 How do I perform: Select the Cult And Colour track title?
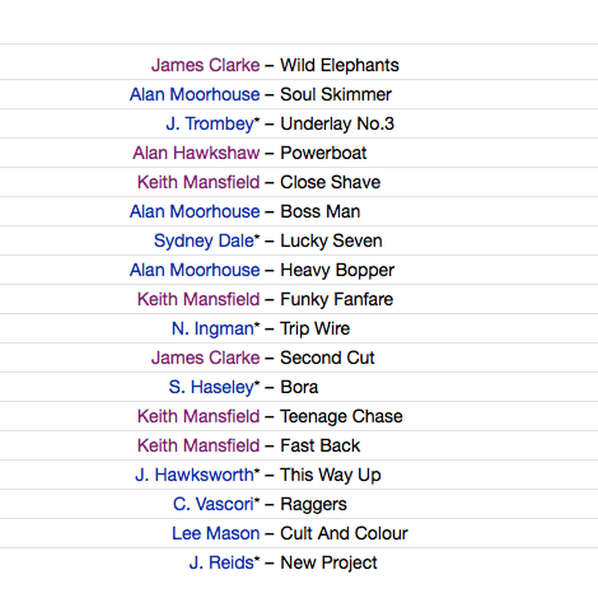click(344, 534)
